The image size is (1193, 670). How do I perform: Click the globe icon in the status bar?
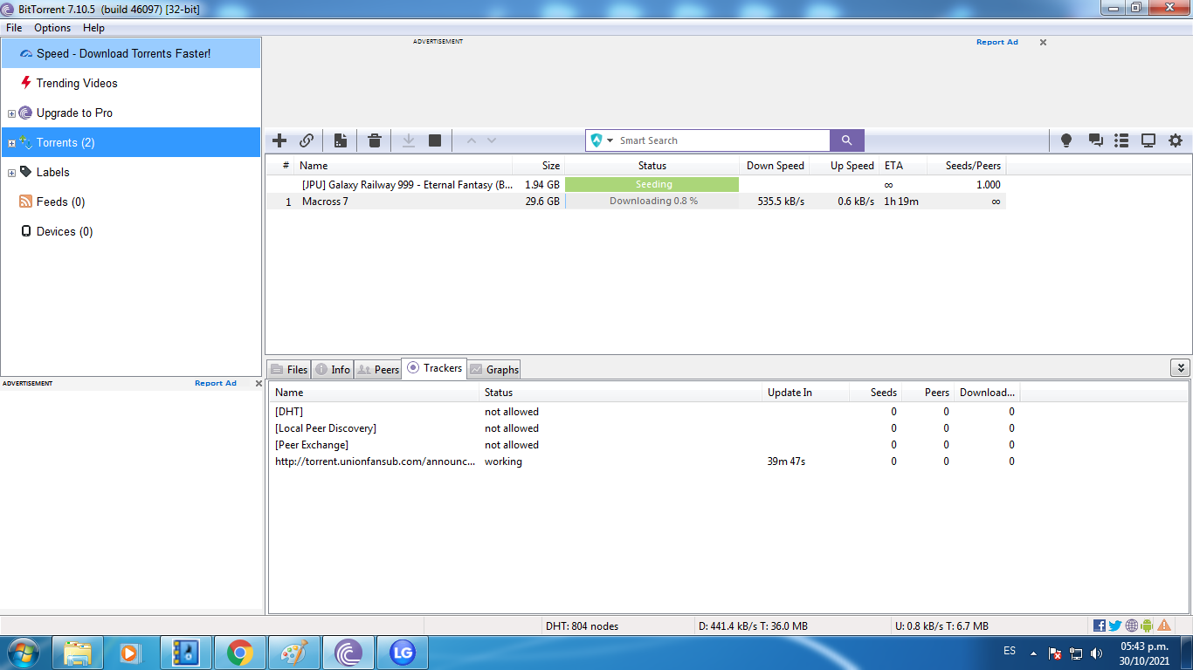(x=1132, y=626)
